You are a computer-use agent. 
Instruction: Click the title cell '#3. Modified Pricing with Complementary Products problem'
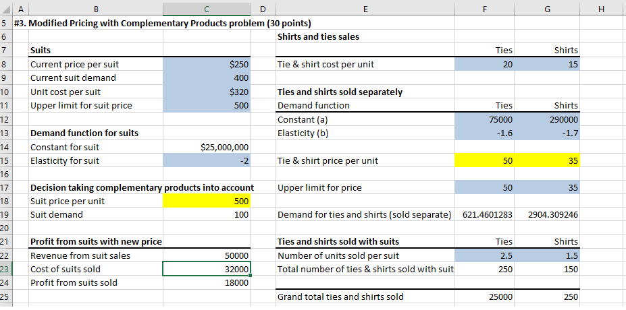click(162, 23)
